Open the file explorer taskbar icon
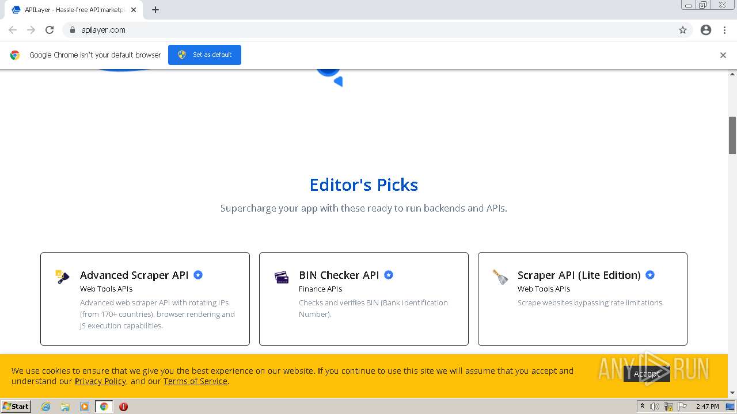Image resolution: width=737 pixels, height=414 pixels. [x=65, y=407]
